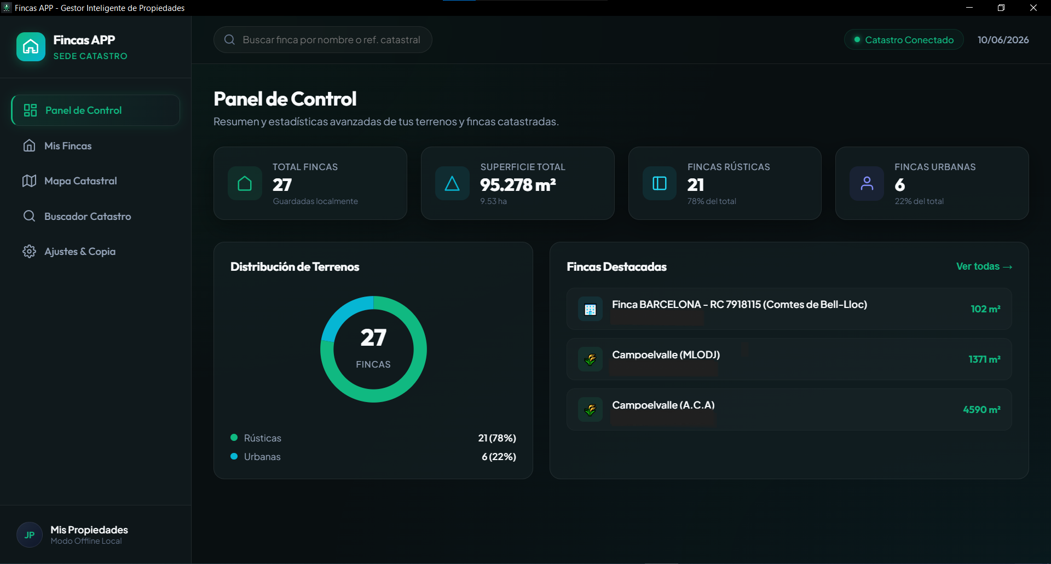1051x564 pixels.
Task: Click the Superficie Total triangle icon
Action: (452, 183)
